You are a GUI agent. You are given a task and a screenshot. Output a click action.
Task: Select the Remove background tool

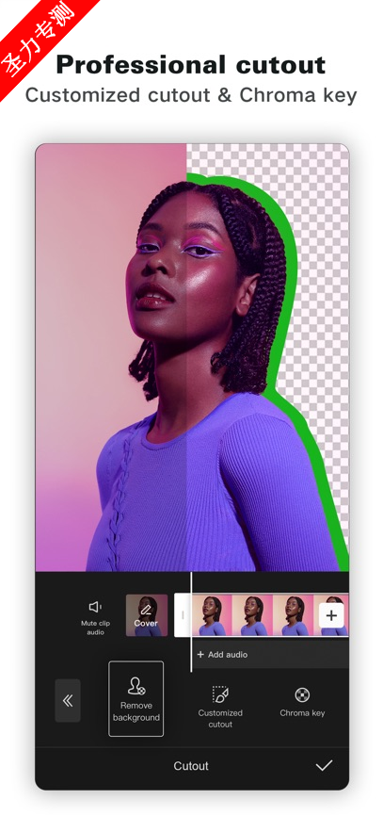pos(136,699)
